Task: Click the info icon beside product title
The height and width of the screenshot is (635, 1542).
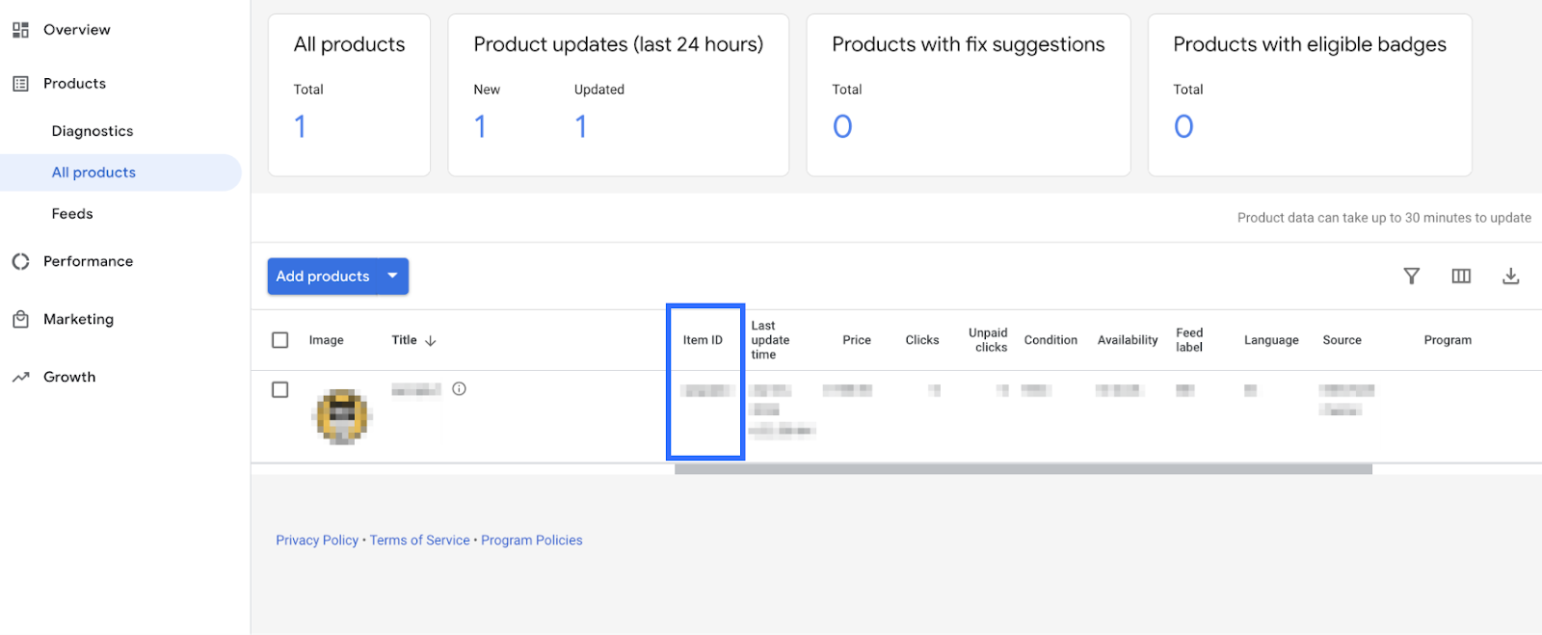Action: pos(459,389)
